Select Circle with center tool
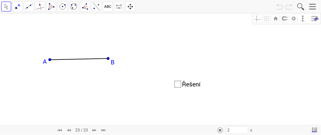The height and width of the screenshot is (135, 321). pos(63,7)
